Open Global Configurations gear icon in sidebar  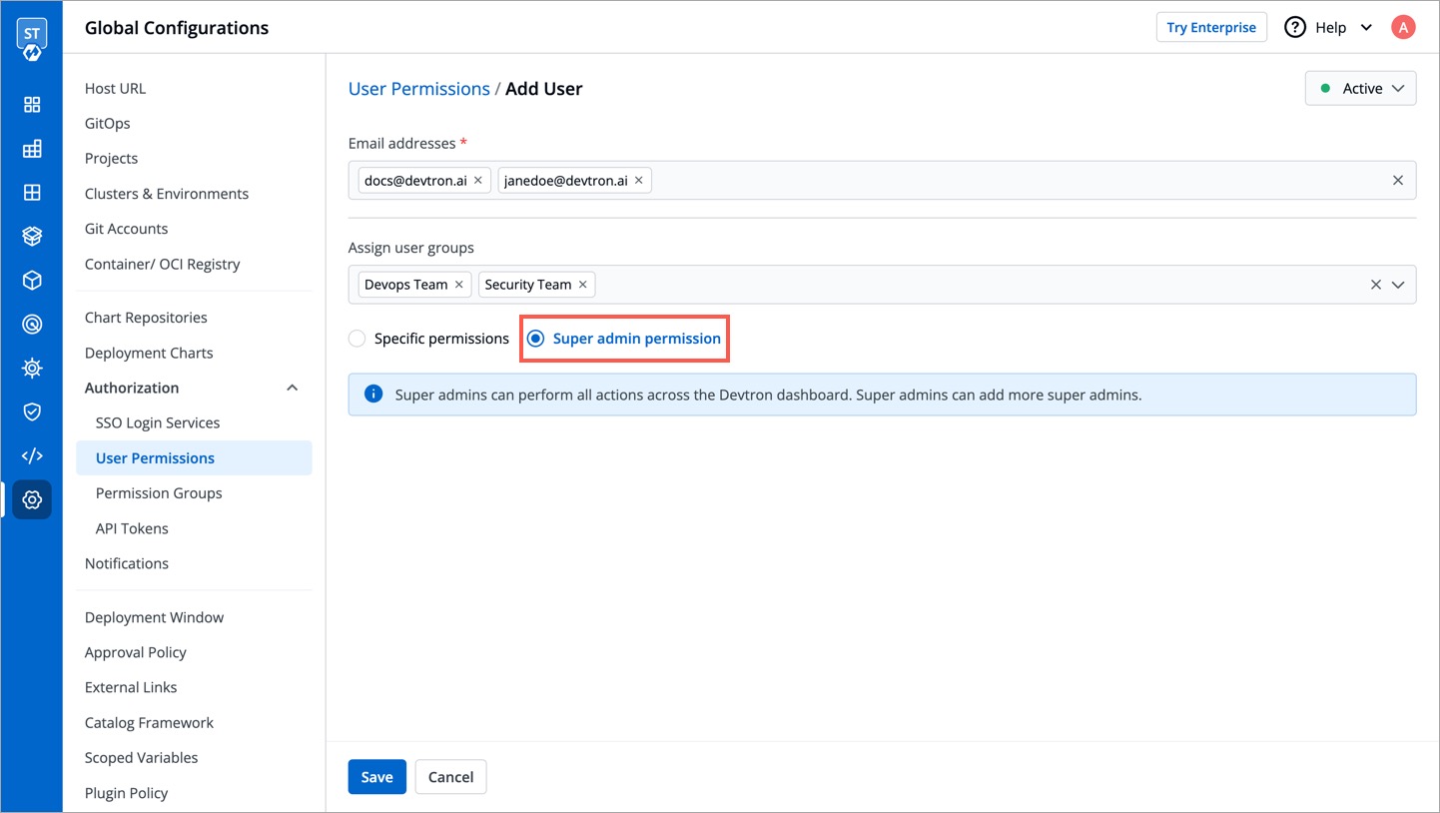coord(32,499)
